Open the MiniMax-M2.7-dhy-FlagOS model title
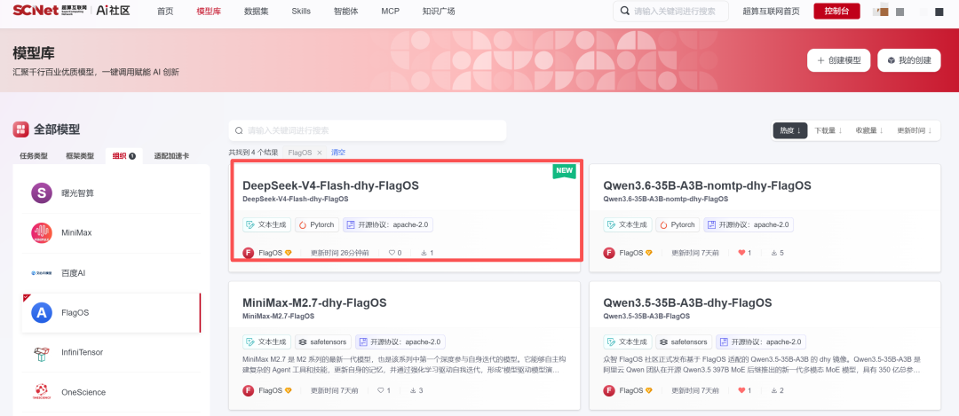 (314, 303)
